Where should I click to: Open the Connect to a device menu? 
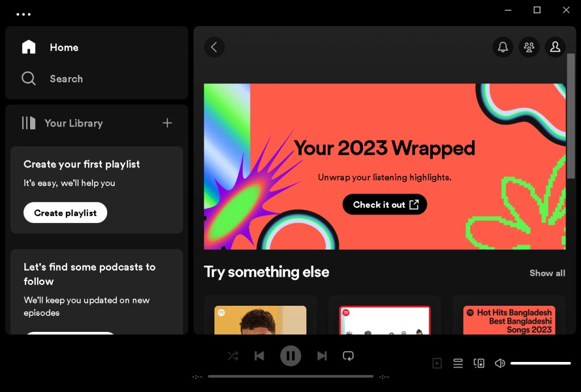click(x=479, y=363)
